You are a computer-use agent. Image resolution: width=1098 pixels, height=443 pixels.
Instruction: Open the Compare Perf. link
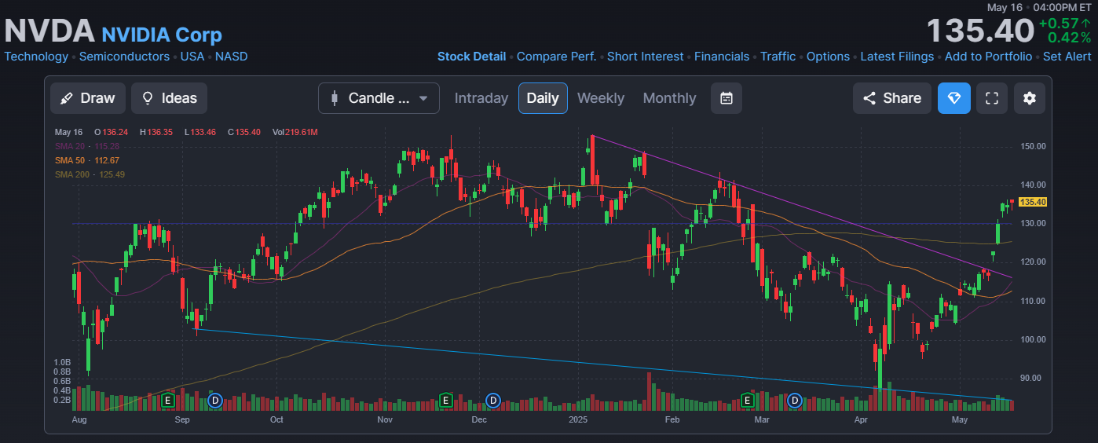557,57
